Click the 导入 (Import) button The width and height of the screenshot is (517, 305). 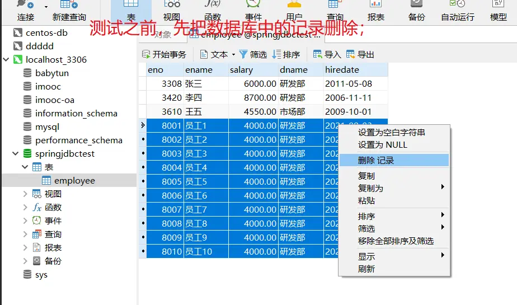pyautogui.click(x=327, y=54)
